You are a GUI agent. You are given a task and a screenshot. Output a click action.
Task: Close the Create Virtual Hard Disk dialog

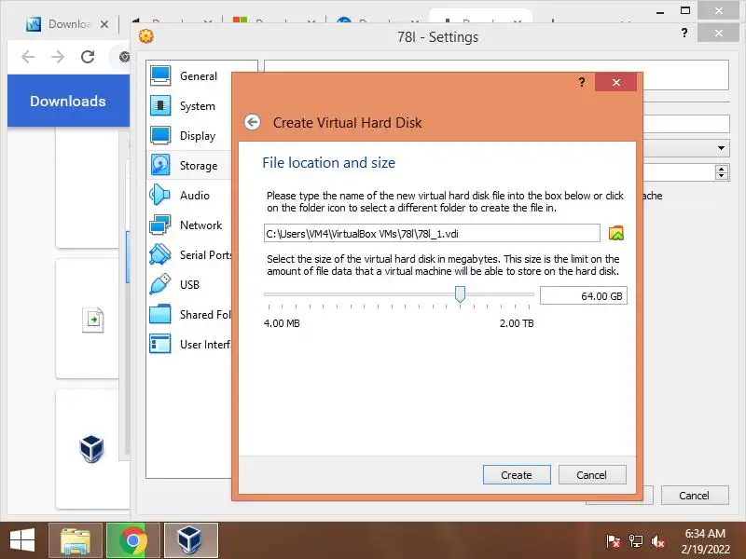[616, 82]
